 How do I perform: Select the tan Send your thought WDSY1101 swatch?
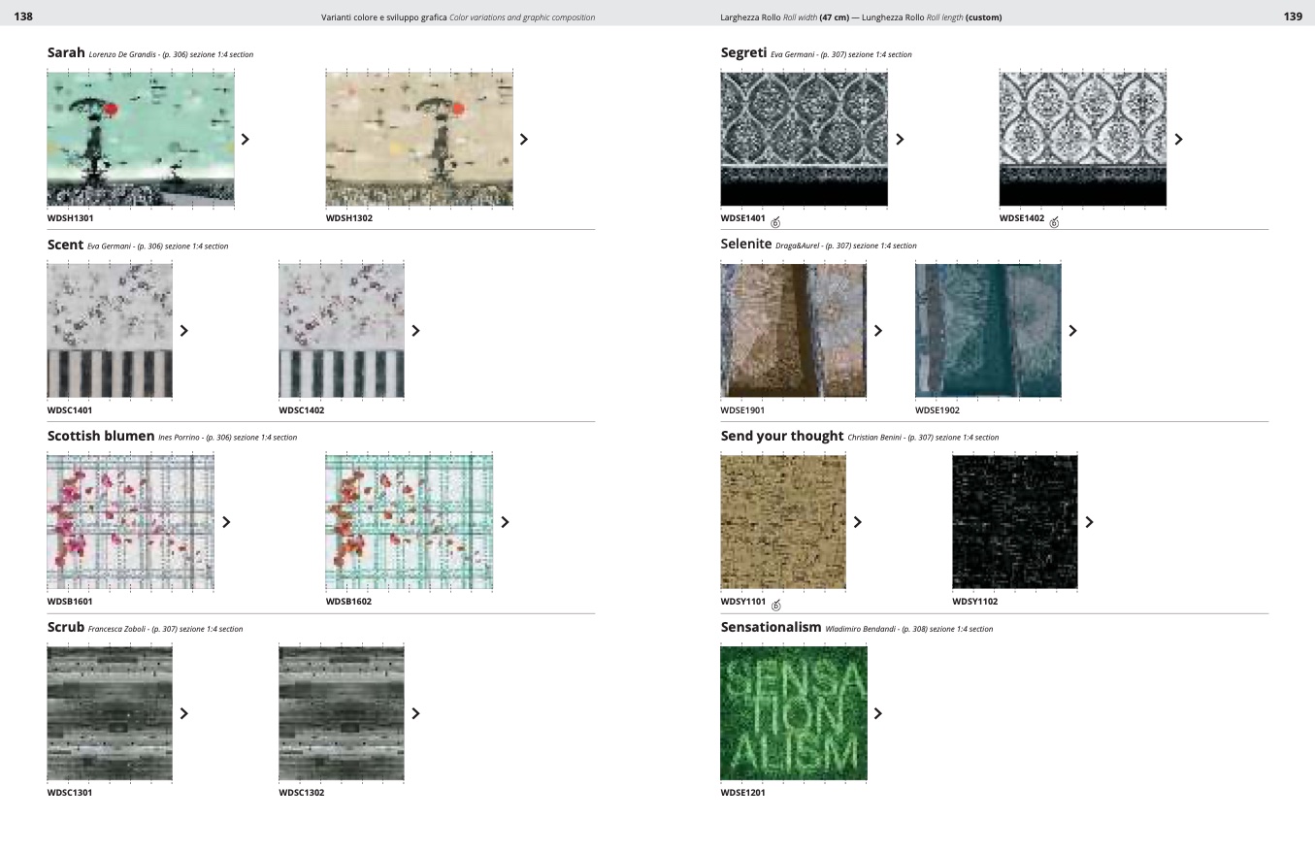[x=782, y=522]
